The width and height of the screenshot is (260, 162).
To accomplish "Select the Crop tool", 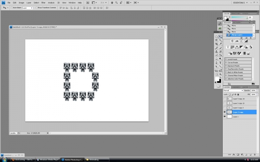I will click(x=217, y=44).
